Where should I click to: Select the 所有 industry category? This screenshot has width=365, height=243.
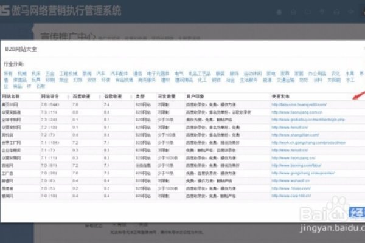(x=8, y=74)
